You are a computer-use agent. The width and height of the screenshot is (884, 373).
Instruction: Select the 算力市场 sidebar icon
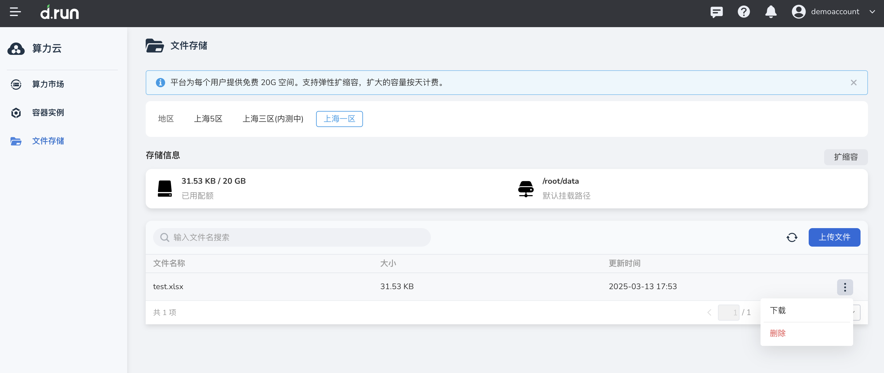pos(16,84)
